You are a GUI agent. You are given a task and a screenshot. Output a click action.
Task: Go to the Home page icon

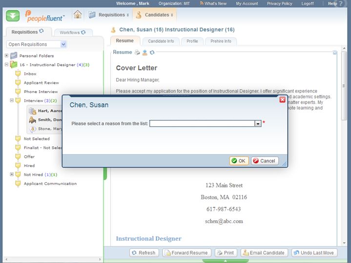tap(78, 15)
